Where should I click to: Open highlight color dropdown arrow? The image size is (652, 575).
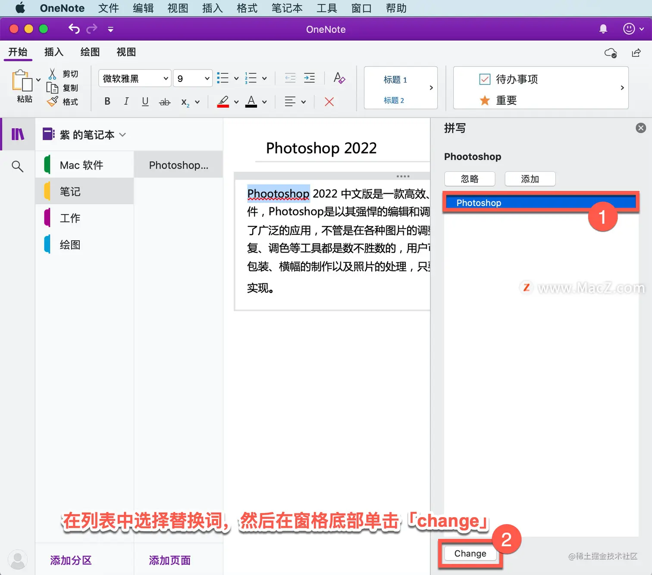coord(236,102)
